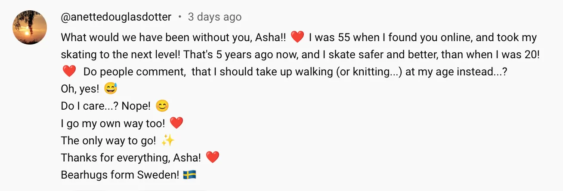Click the "Oh, yes!" text line

[80, 89]
